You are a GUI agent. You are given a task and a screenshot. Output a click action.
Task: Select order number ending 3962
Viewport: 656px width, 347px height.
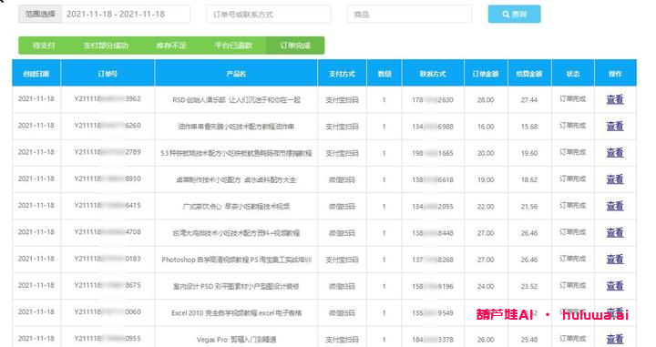point(108,98)
